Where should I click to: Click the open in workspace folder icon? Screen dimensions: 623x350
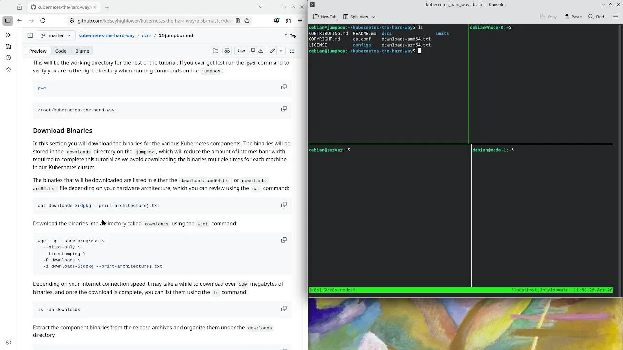point(215,51)
